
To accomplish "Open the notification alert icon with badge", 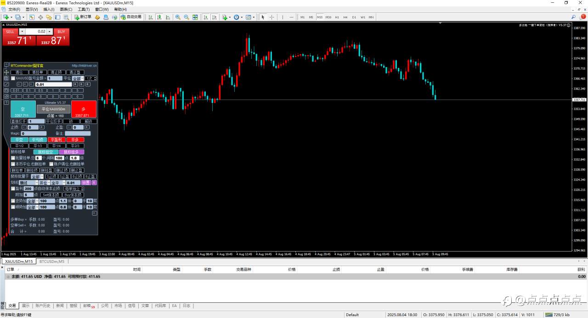I will [x=582, y=17].
